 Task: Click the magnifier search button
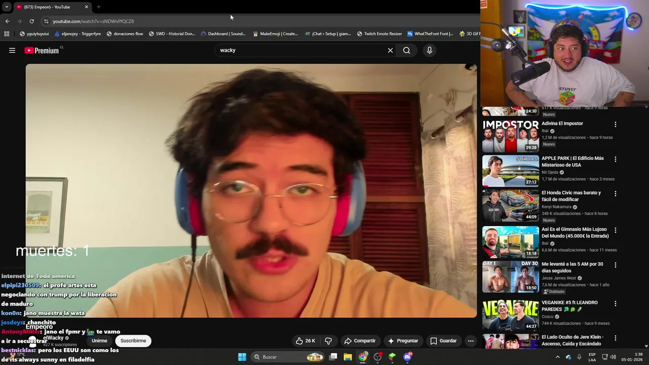click(x=407, y=50)
